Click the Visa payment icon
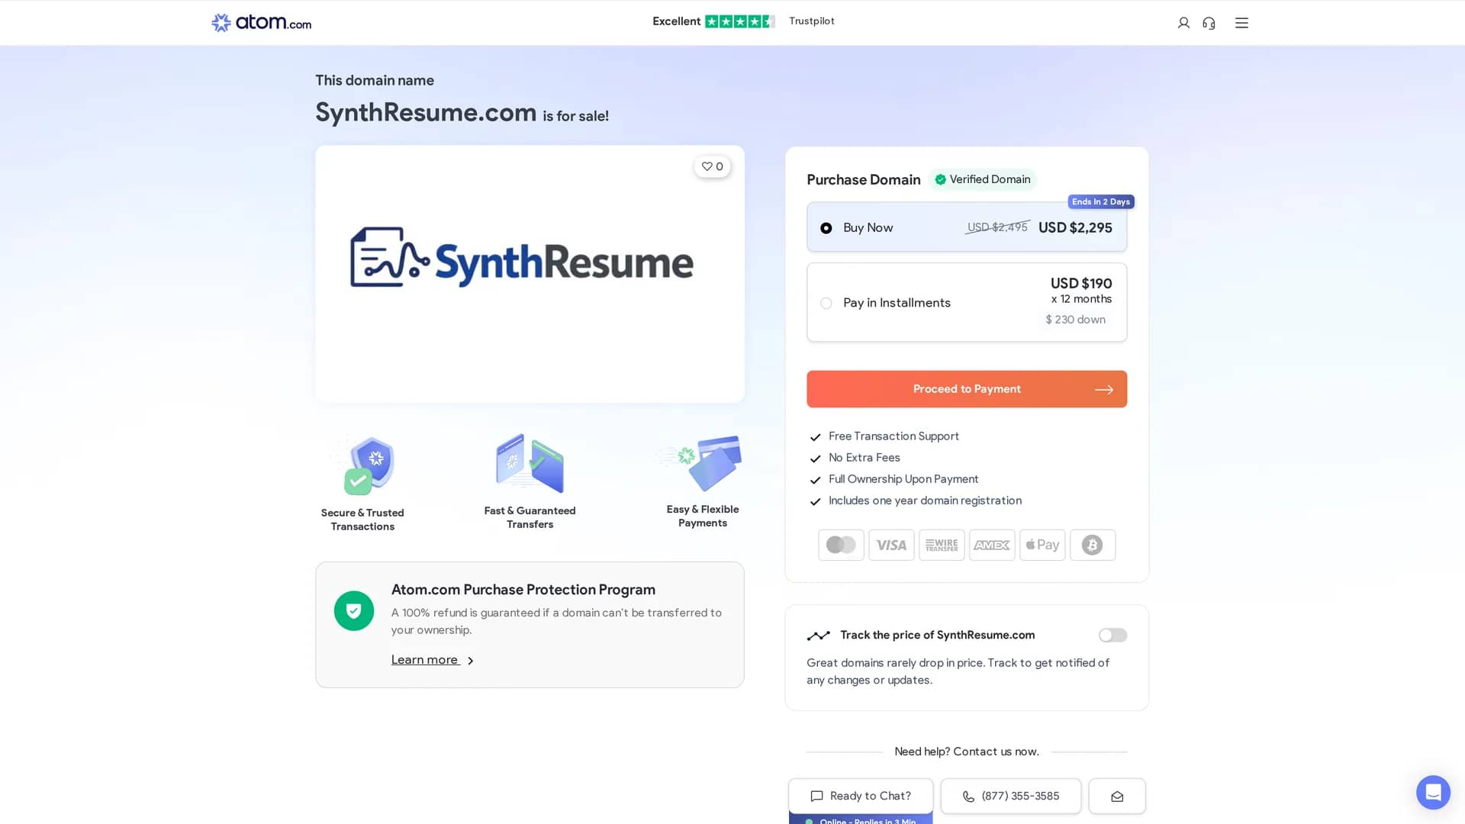The image size is (1465, 824). tap(891, 545)
